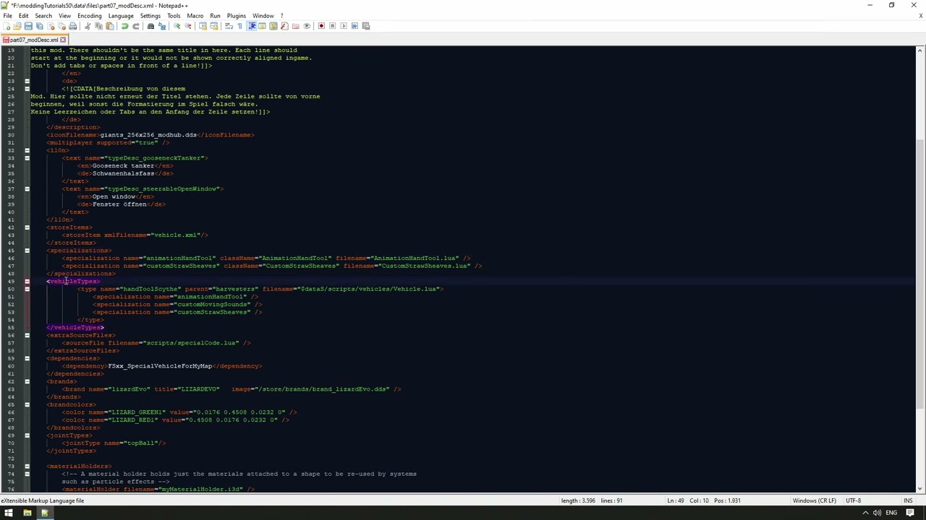
Task: Click the volume tray icon
Action: [877, 513]
